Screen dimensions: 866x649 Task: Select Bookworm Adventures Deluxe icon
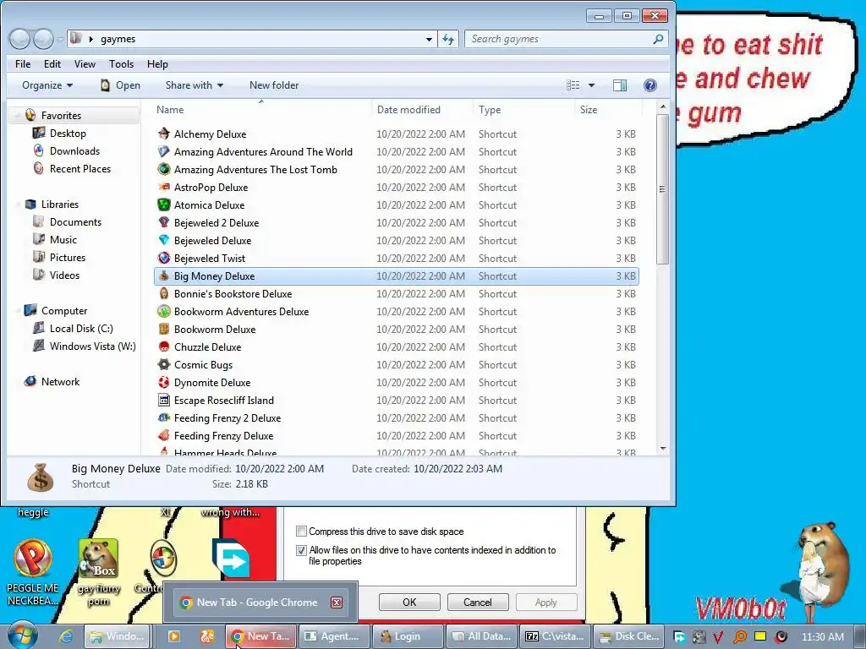coord(164,311)
